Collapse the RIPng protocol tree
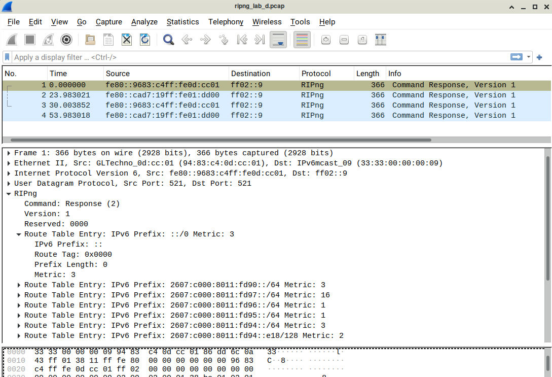The width and height of the screenshot is (552, 377). [9, 193]
